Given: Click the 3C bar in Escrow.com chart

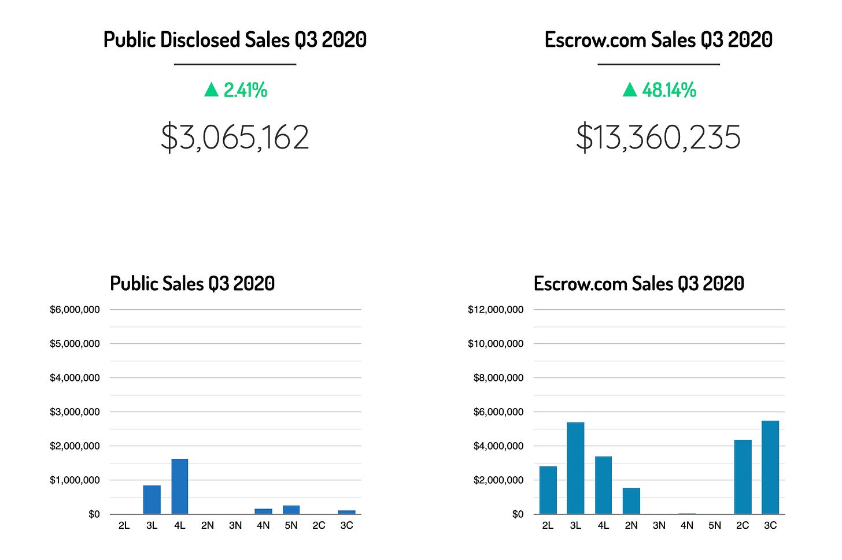Looking at the screenshot, I should tap(770, 468).
